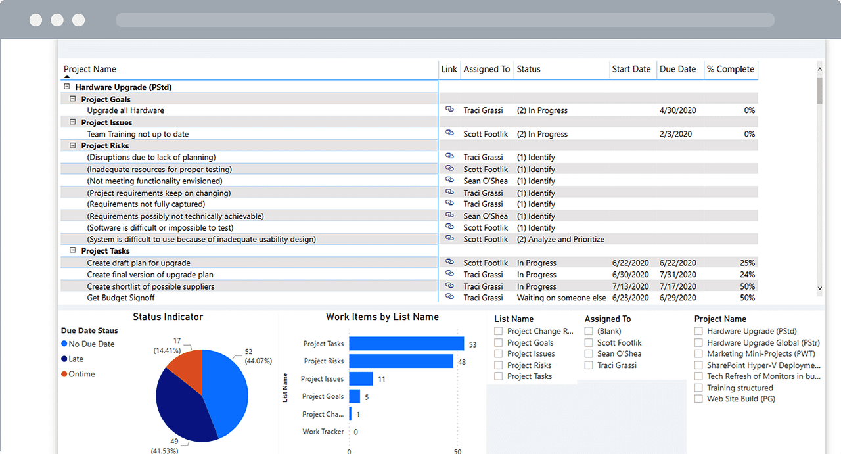The height and width of the screenshot is (454, 841).
Task: Check the Scott Footlik filter in Assigned To
Action: pyautogui.click(x=588, y=342)
